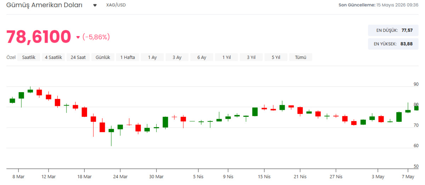The height and width of the screenshot is (185, 425).
Task: Click the 15 Nis date axis label
Action: (264, 177)
